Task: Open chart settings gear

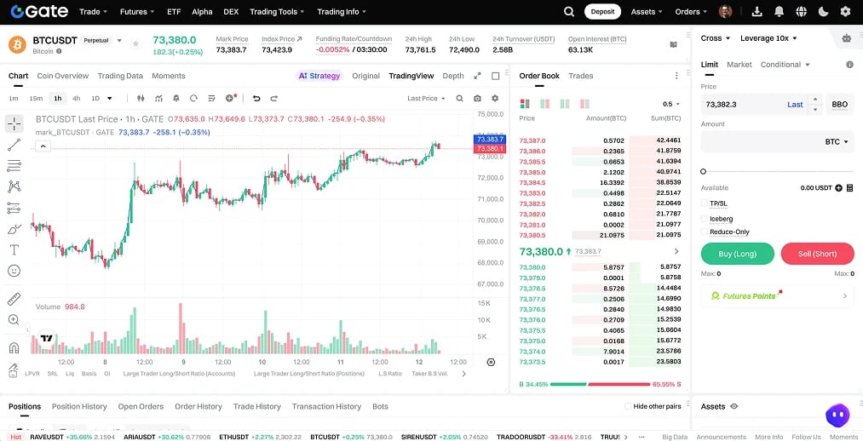Action: pos(495,99)
